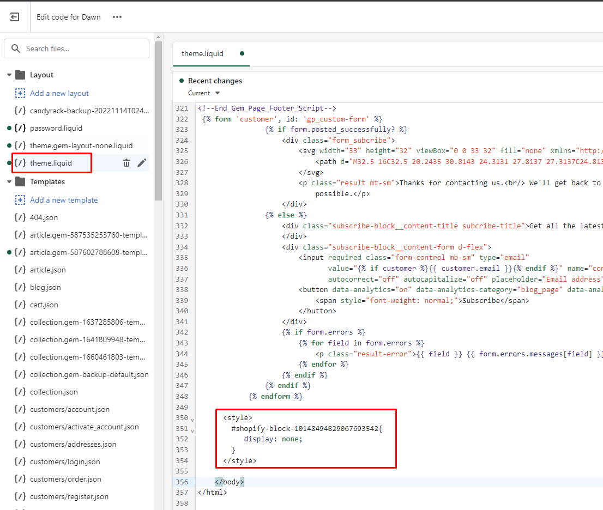Image resolution: width=603 pixels, height=510 pixels.
Task: Delete theme.liquid with the trash icon
Action: (x=126, y=163)
